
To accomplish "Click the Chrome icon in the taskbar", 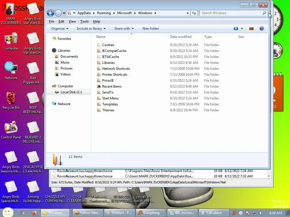I will coord(22,213).
